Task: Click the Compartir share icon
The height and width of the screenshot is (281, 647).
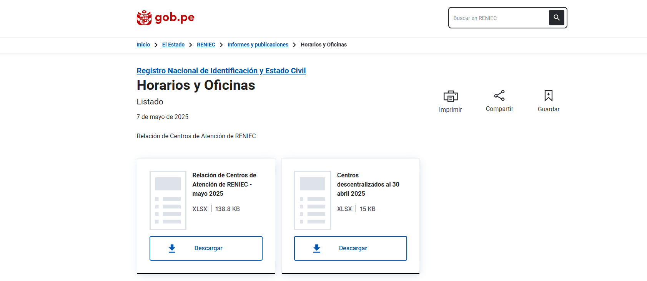Action: pos(499,96)
